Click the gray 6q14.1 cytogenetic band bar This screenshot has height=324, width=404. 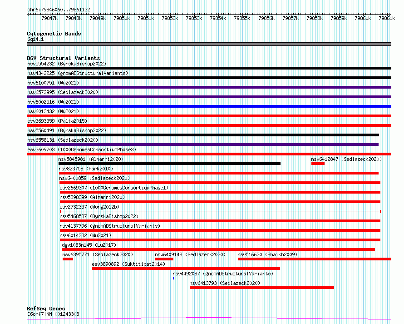tap(209, 44)
